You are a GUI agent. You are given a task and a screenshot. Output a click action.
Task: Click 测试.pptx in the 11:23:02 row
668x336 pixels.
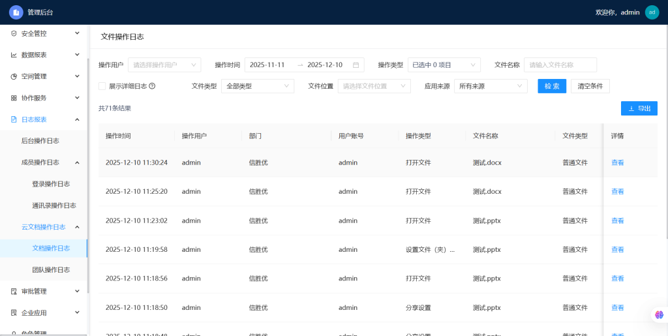click(x=487, y=221)
